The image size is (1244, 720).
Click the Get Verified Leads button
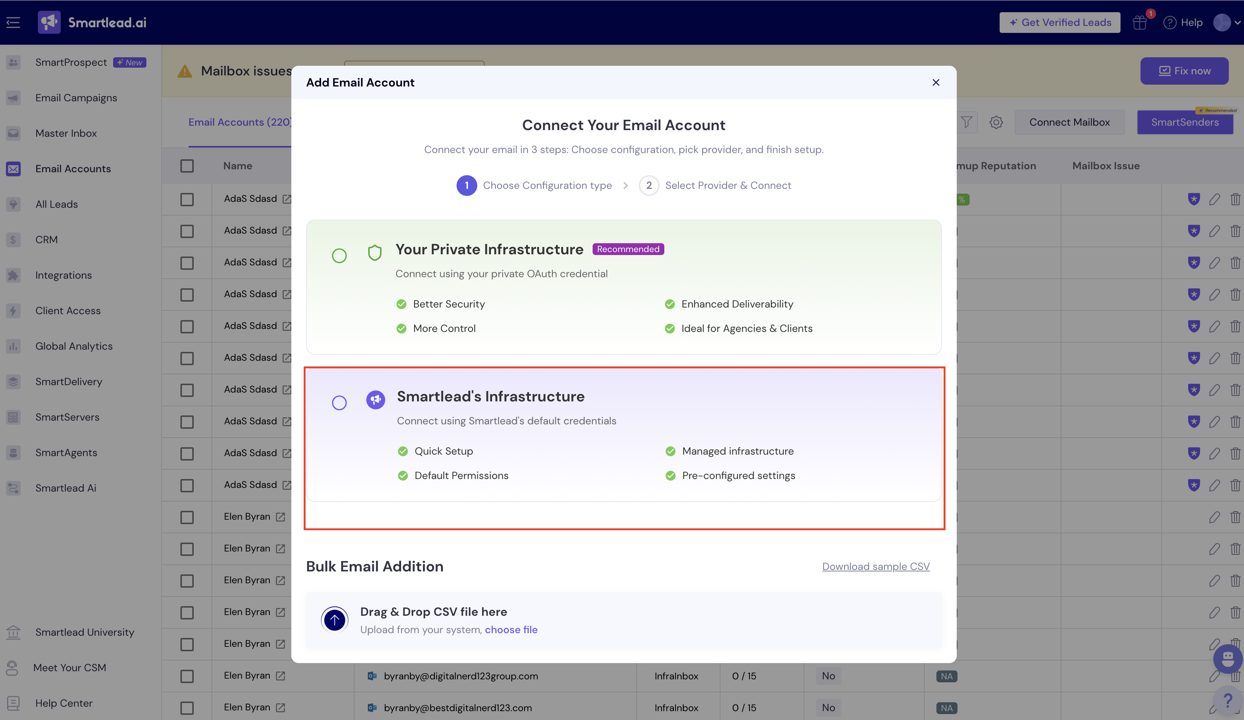click(1060, 23)
